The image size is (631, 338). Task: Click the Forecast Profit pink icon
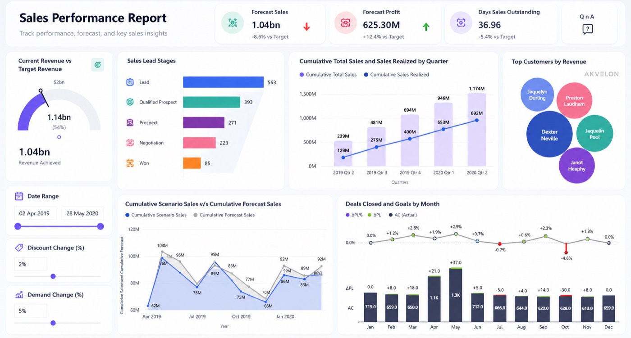(x=346, y=23)
